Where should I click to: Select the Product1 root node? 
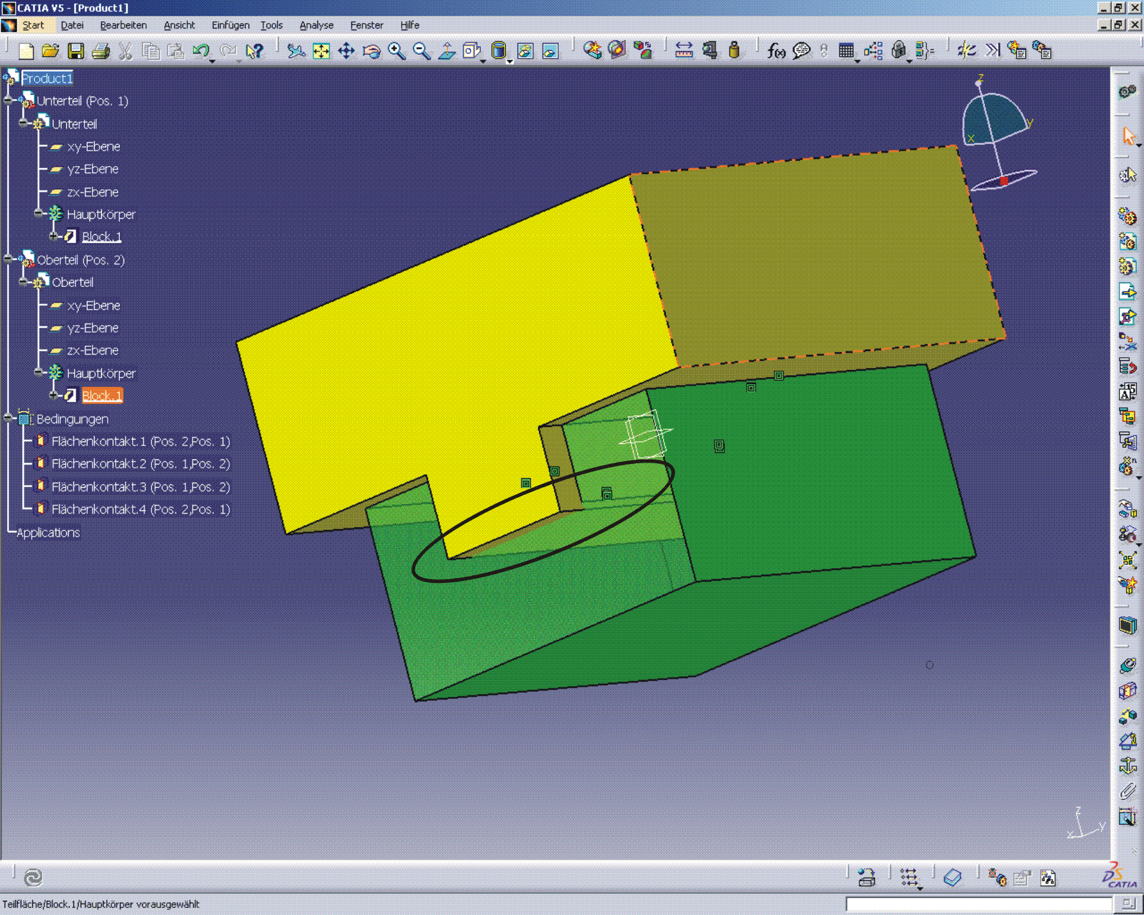[x=46, y=79]
